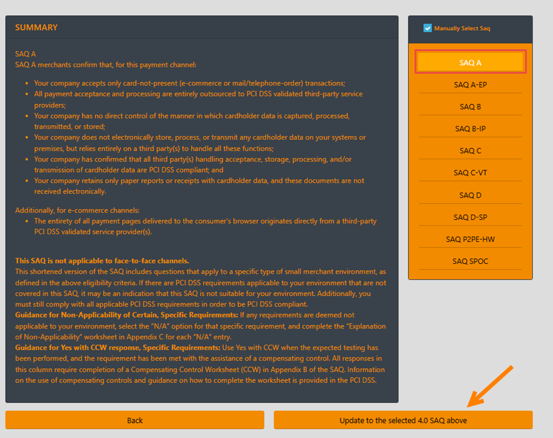Viewport: 553px width, 438px height.
Task: Click the 'not applicable to face-to-face channels' notice
Action: (102, 261)
